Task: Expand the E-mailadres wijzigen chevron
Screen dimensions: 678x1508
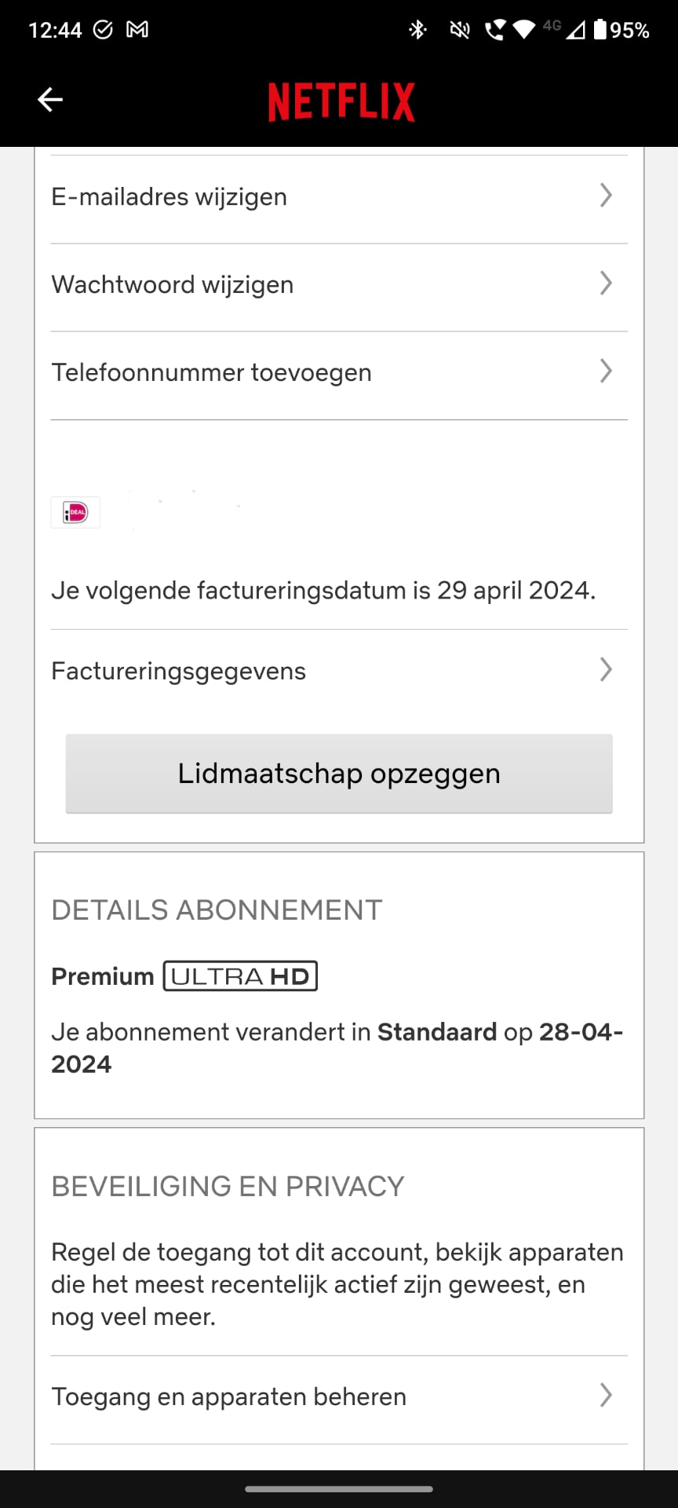Action: (605, 196)
